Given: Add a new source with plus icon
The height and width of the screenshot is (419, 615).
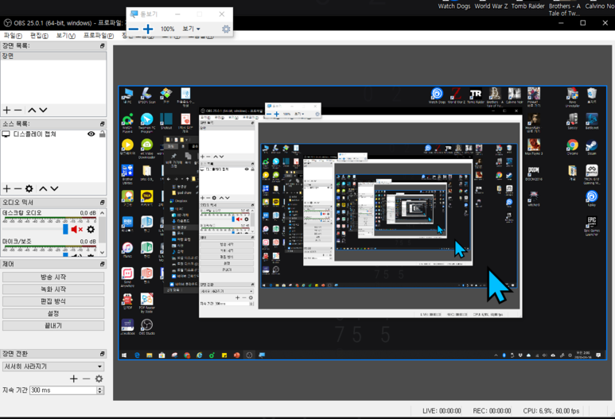Looking at the screenshot, I should 6,189.
